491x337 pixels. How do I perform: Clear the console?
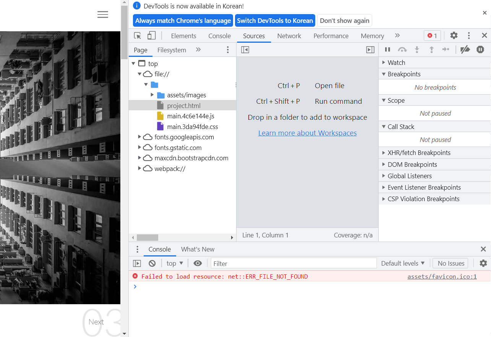tap(152, 263)
